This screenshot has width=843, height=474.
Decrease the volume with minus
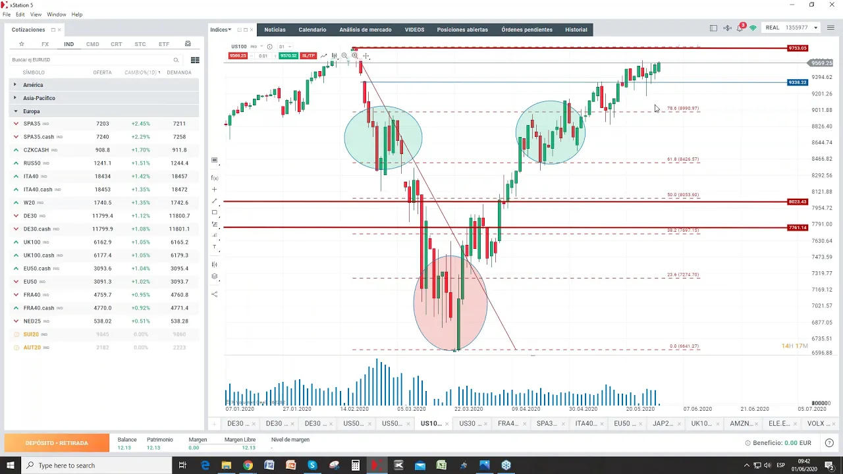(x=252, y=56)
